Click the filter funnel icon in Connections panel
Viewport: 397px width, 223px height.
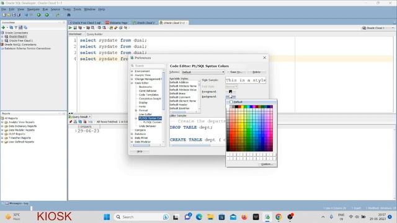click(x=16, y=27)
